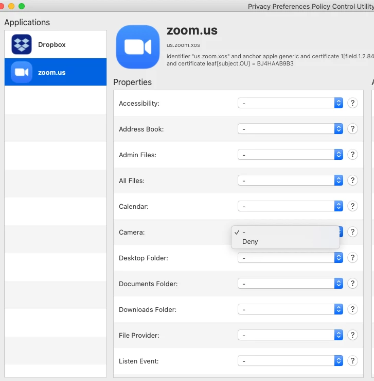Click the code requirement text with BJ4HAAB9B3
Viewport: 374px width, 381px height.
(270, 60)
